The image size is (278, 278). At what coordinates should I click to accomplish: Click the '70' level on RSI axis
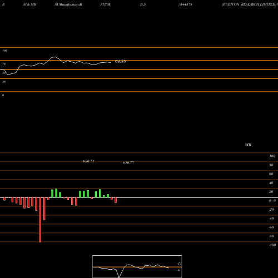4,64
